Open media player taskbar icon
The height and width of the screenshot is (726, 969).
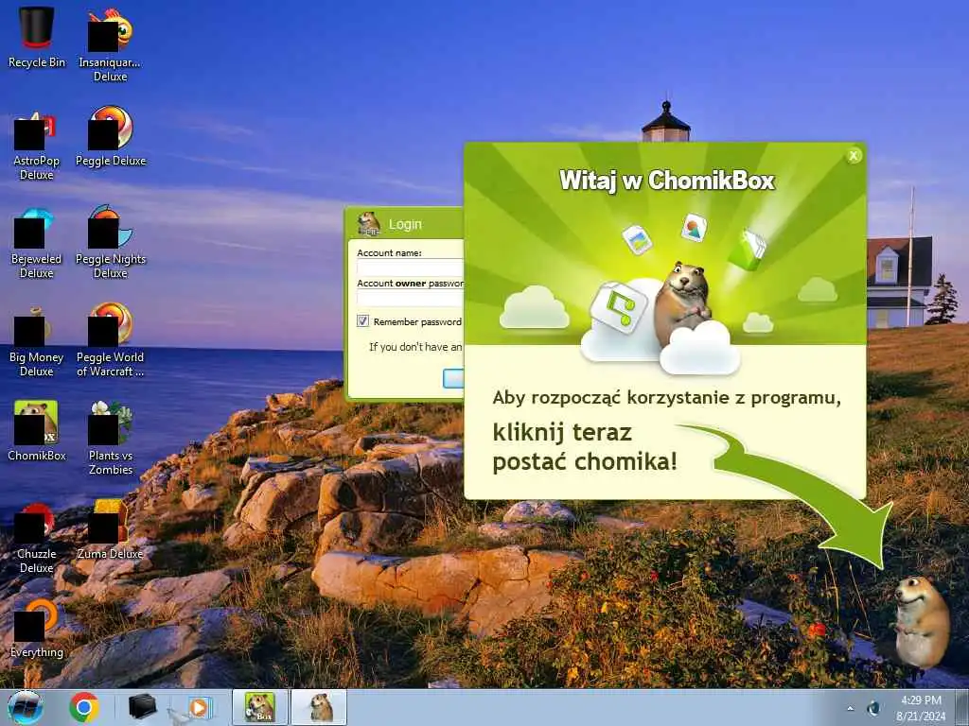pos(197,707)
